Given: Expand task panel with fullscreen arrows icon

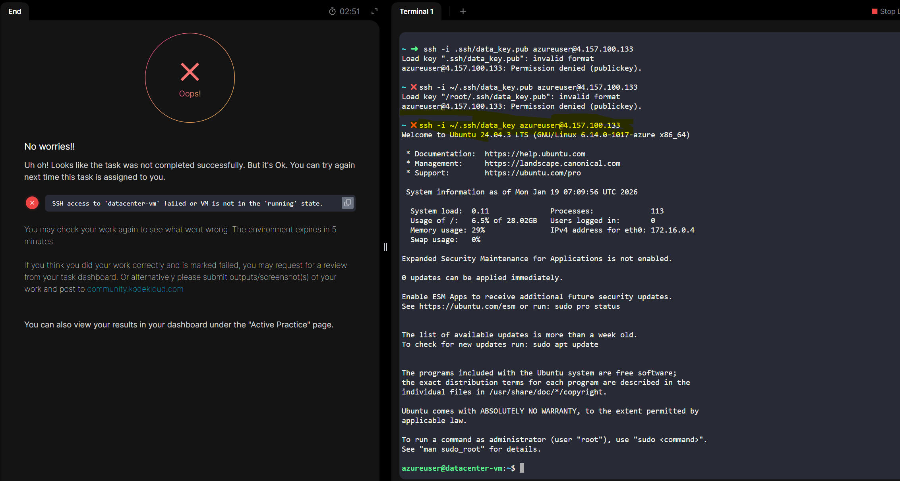Looking at the screenshot, I should point(374,12).
